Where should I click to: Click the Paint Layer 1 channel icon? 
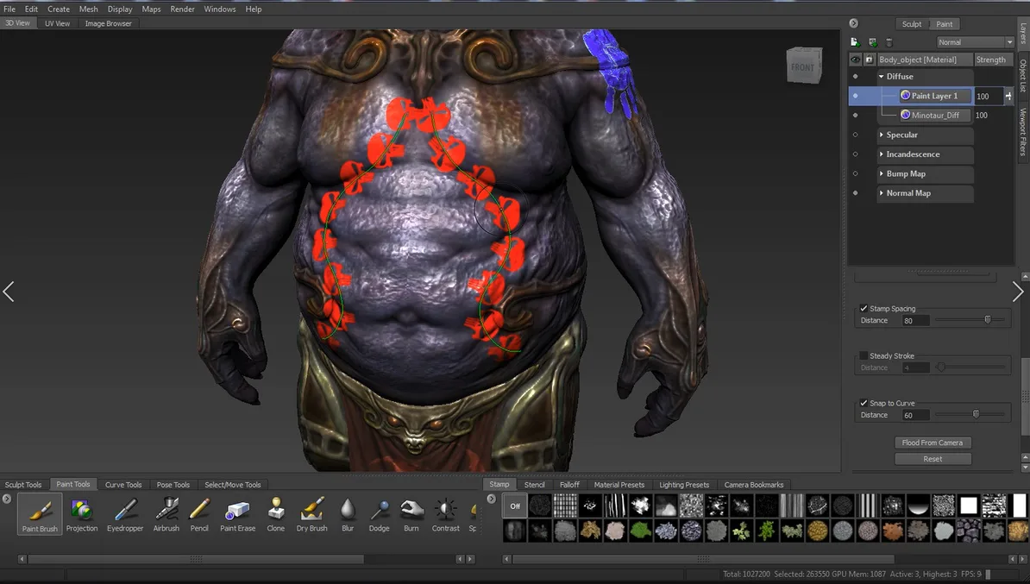click(x=905, y=95)
